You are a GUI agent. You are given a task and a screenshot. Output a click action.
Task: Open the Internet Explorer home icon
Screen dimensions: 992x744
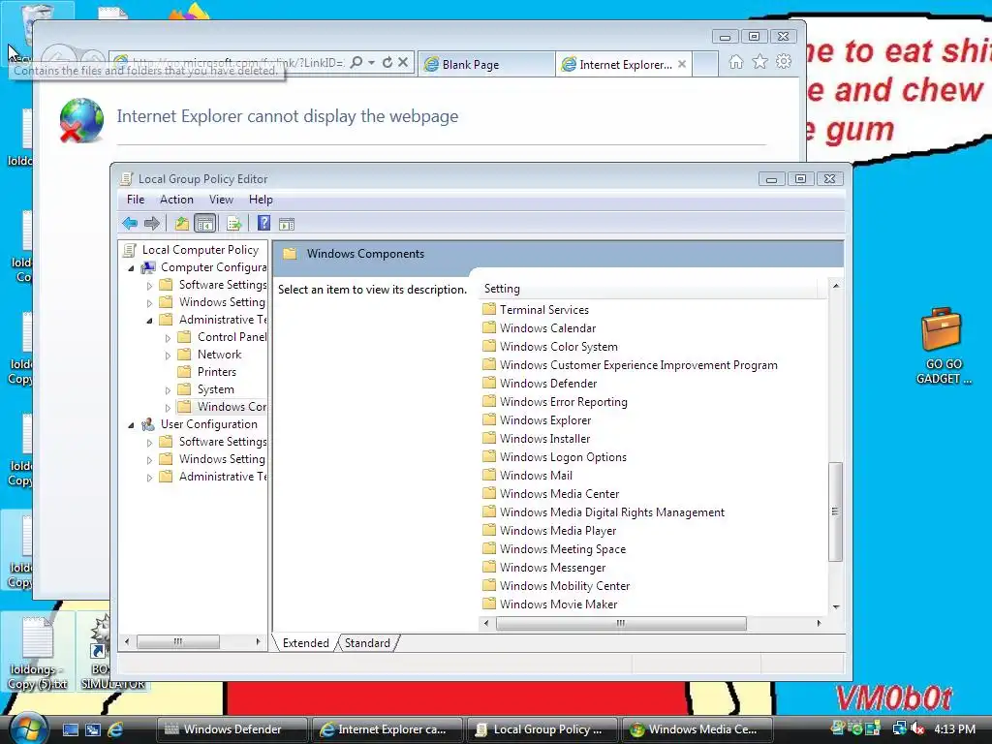click(x=736, y=62)
